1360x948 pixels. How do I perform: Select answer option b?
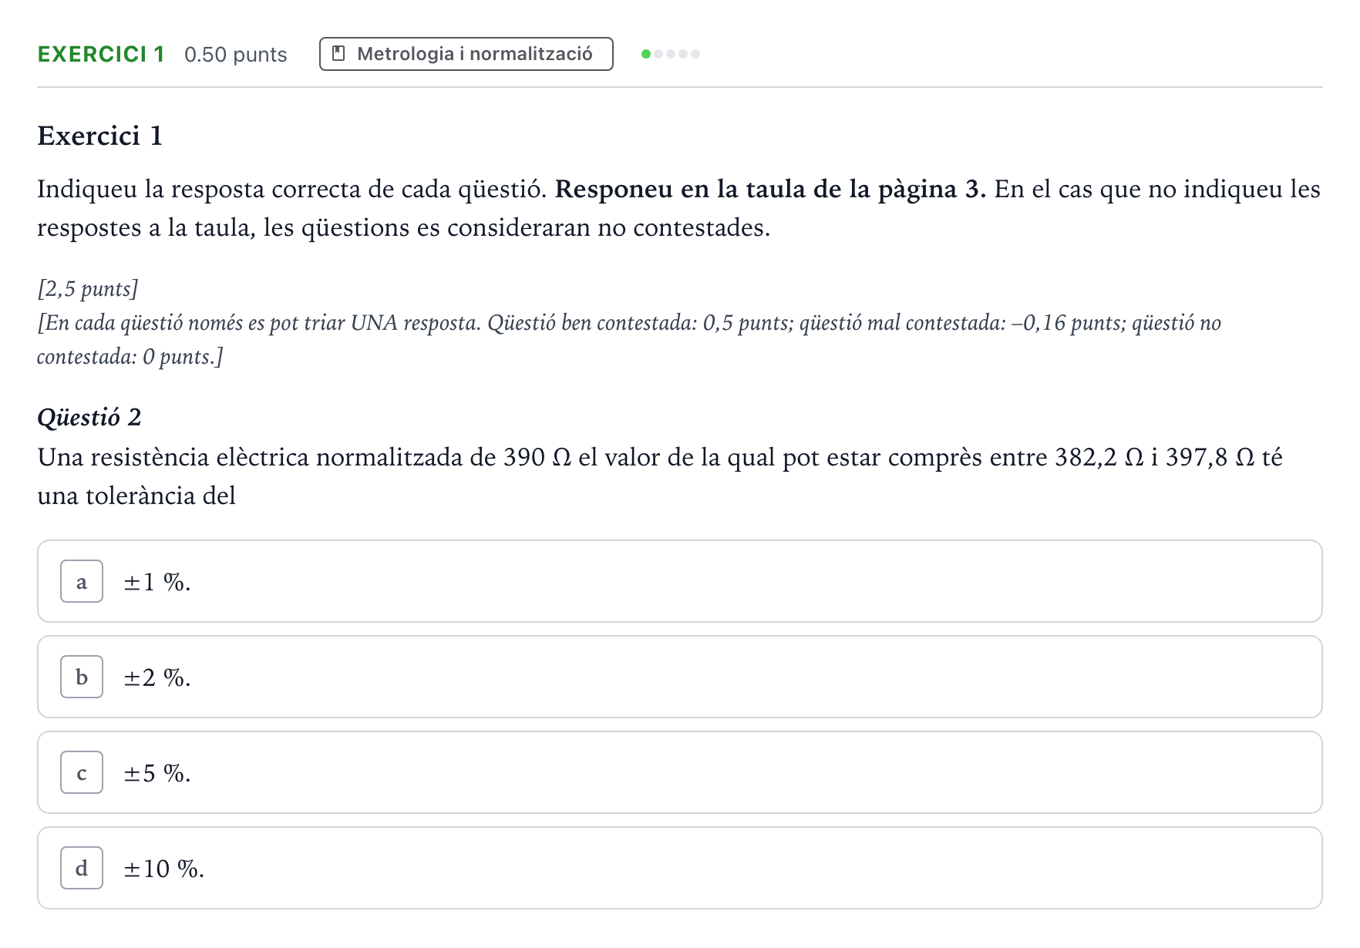point(680,677)
